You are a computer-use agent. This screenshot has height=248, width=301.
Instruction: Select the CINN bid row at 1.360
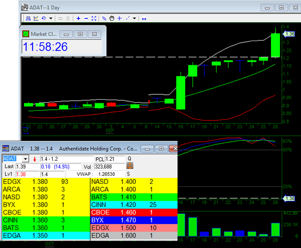46,220
